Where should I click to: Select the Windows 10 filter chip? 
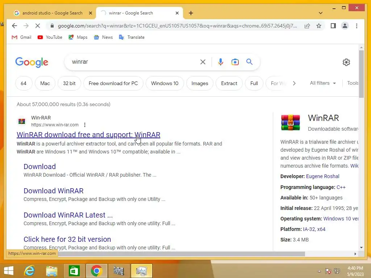pos(165,83)
